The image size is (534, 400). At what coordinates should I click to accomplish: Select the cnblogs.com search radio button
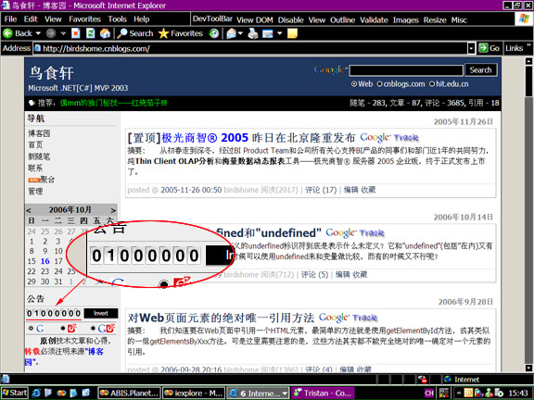point(379,84)
